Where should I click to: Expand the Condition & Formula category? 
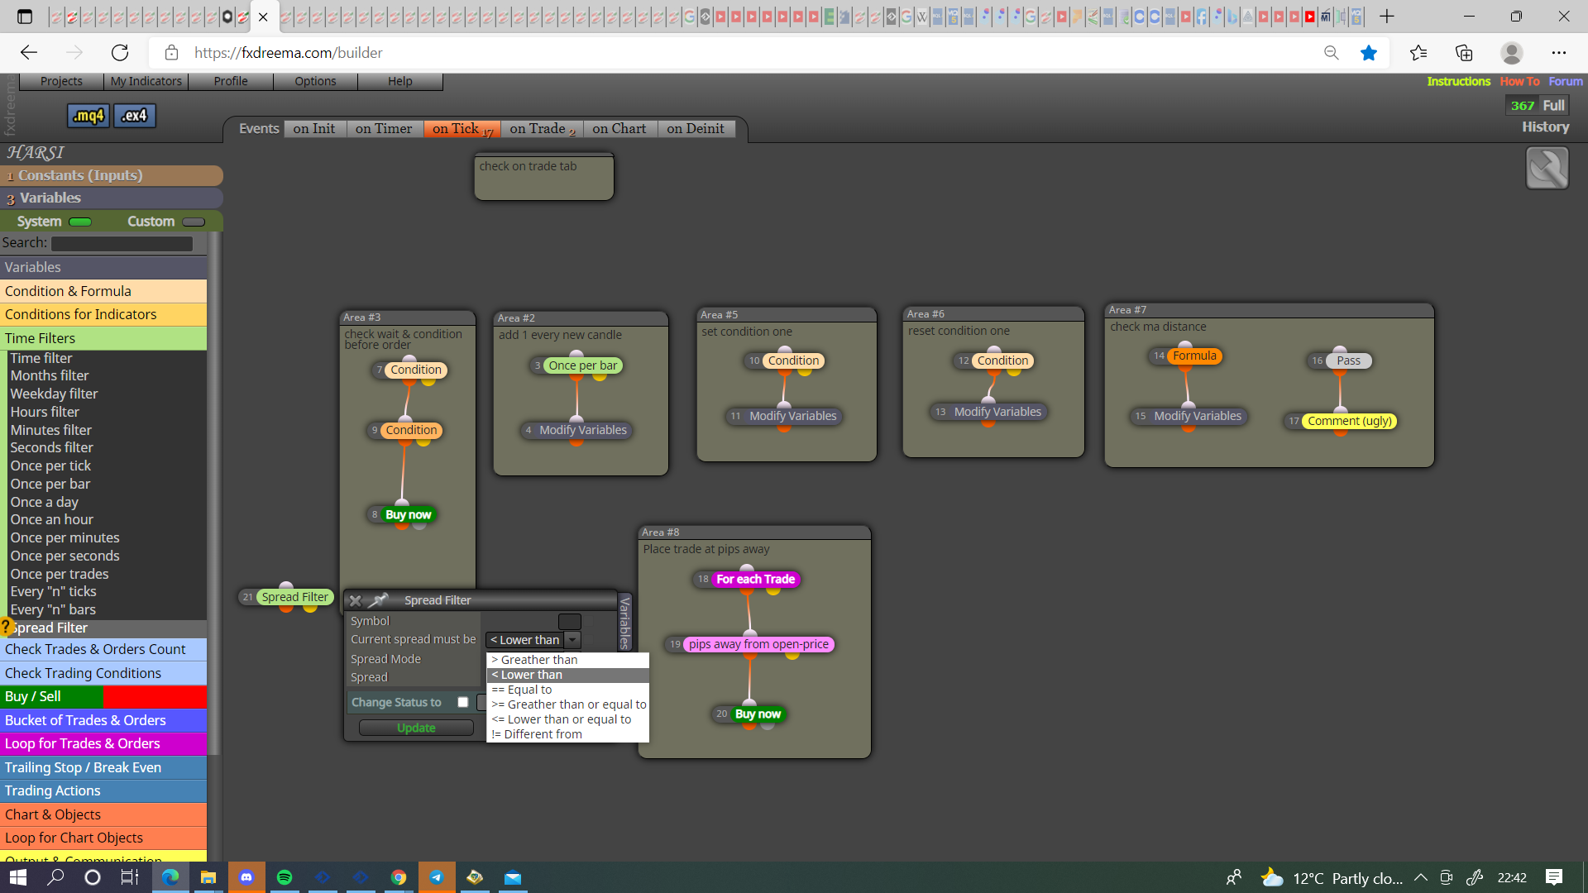(x=103, y=291)
